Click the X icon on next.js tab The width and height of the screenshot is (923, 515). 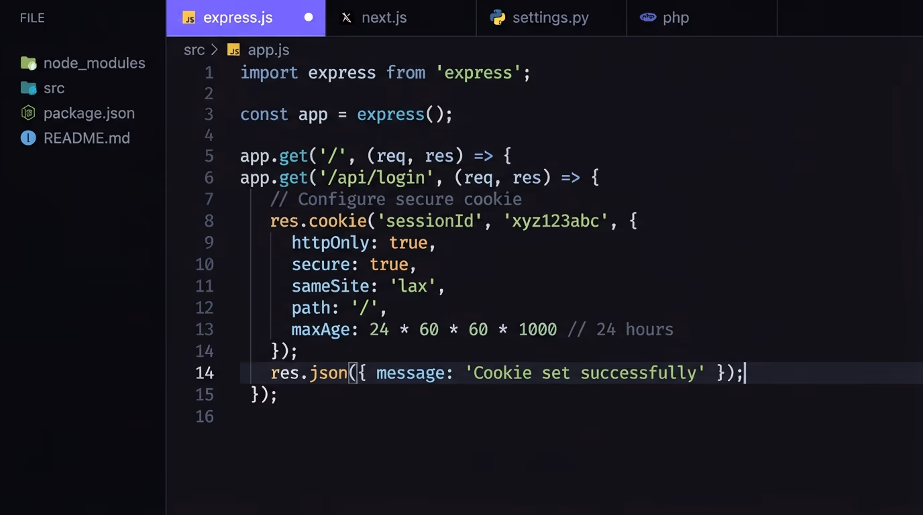coord(346,18)
